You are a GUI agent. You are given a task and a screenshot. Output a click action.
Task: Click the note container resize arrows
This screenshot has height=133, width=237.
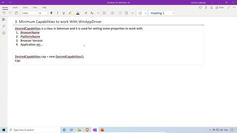(x=203, y=25)
